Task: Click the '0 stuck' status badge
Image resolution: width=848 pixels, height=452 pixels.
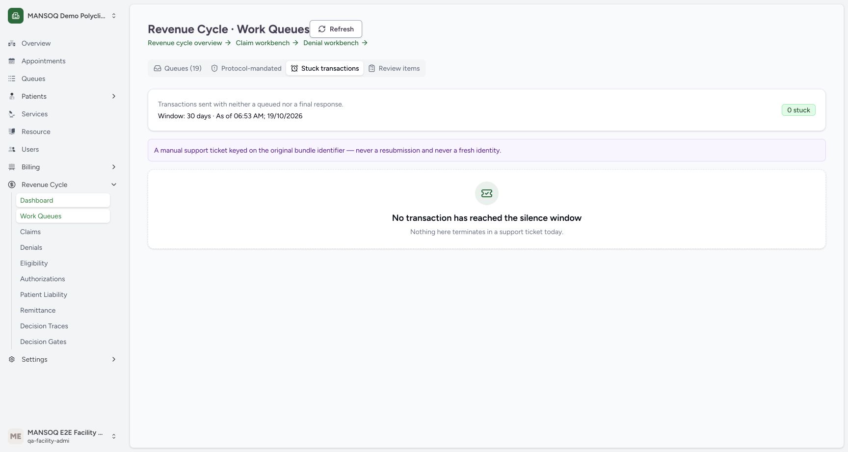Action: point(798,110)
